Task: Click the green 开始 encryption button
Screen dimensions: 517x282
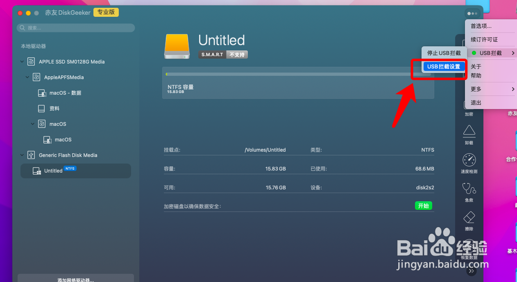Action: pos(424,206)
